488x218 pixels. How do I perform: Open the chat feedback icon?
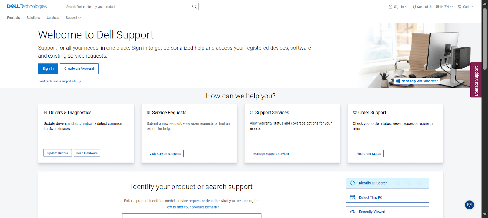(x=469, y=205)
